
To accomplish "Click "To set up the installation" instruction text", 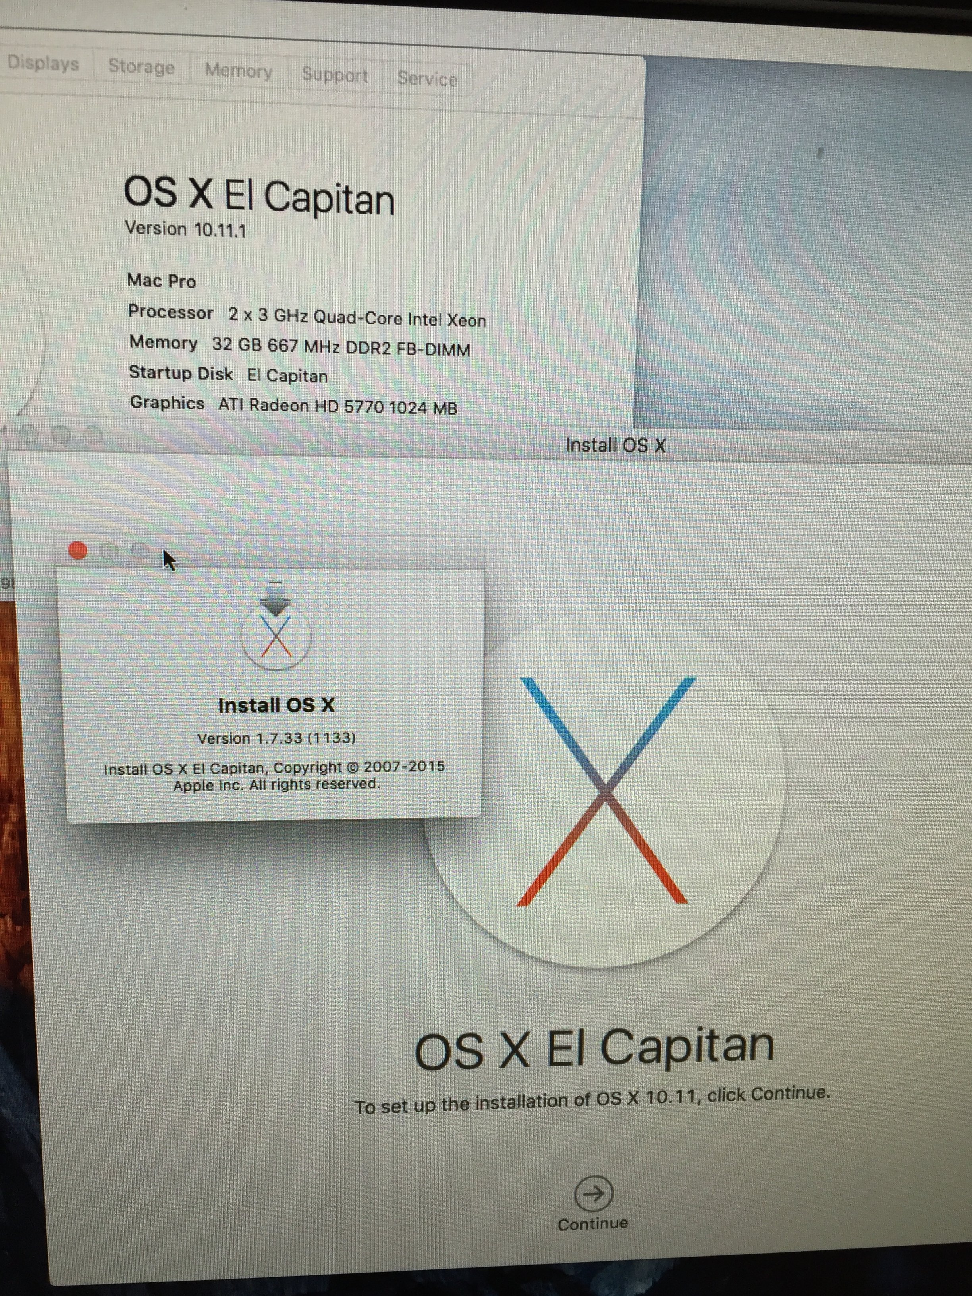I will pos(592,1100).
